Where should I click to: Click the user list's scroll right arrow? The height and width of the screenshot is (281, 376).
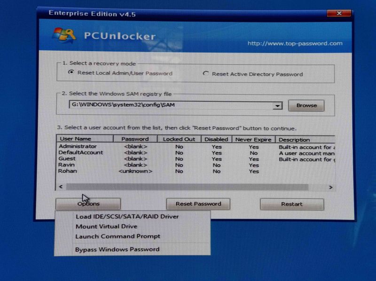coord(331,188)
